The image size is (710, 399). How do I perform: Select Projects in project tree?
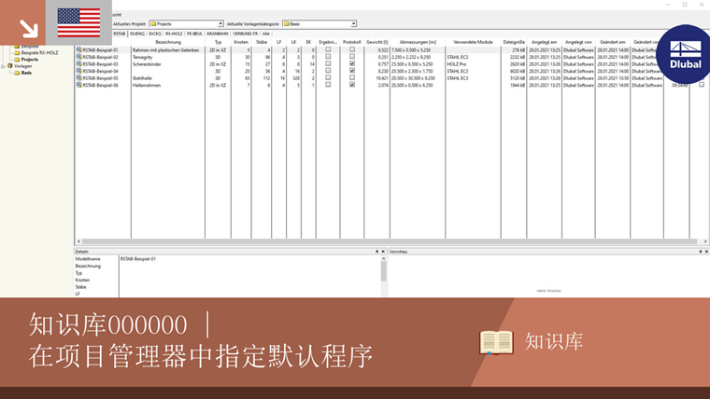coord(30,59)
